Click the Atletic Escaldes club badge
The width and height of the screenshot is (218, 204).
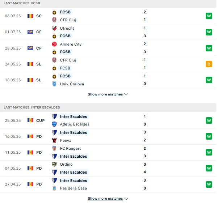(x=54, y=124)
